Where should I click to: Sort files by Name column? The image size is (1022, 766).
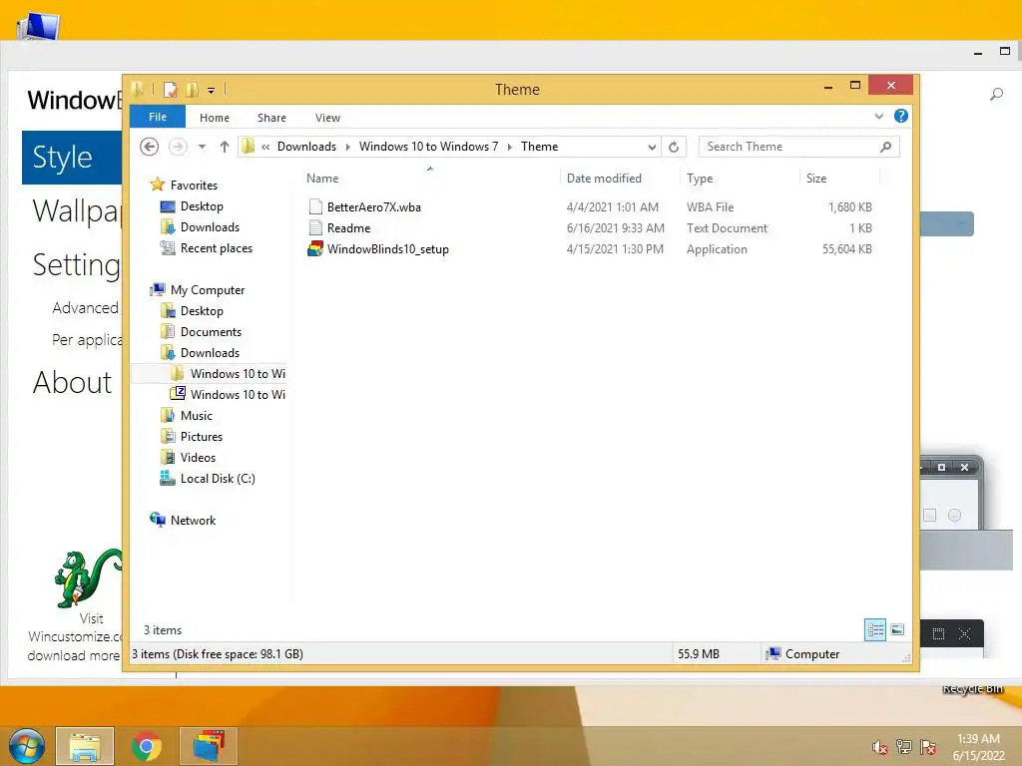tap(322, 179)
